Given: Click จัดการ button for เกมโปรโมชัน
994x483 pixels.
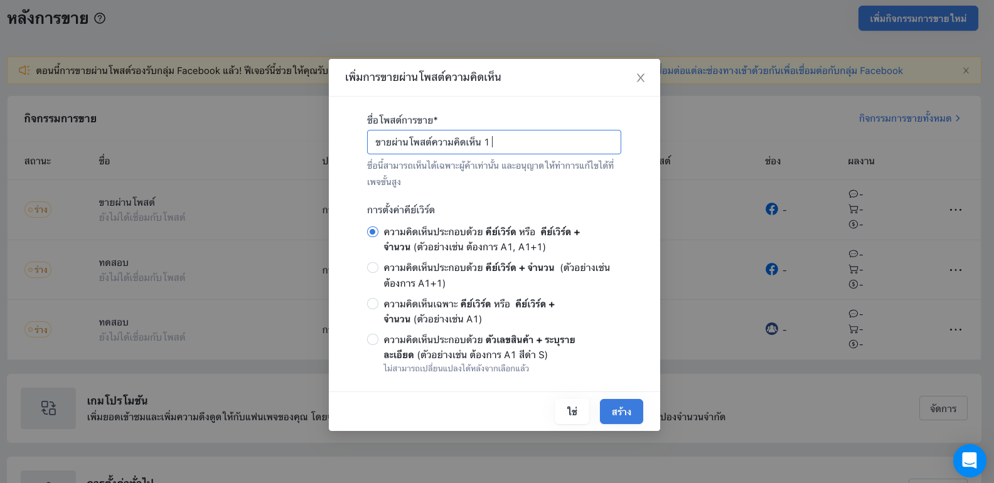Looking at the screenshot, I should pyautogui.click(x=943, y=408).
